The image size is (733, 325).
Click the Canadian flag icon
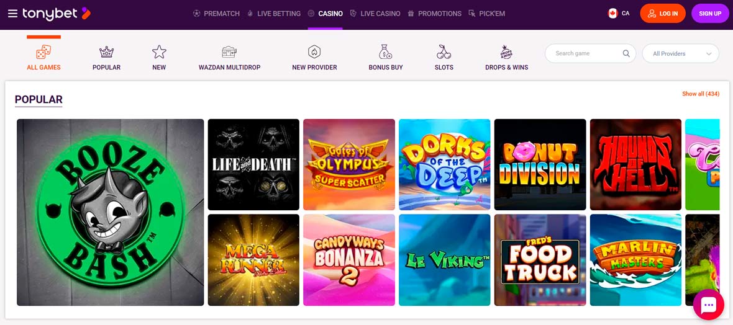pos(613,14)
